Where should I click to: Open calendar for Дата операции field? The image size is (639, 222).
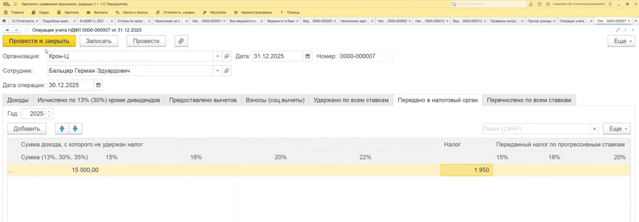pos(98,85)
